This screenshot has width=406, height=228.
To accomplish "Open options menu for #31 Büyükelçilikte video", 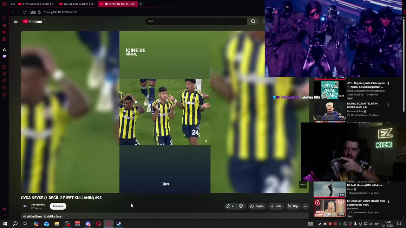I will coord(389,84).
